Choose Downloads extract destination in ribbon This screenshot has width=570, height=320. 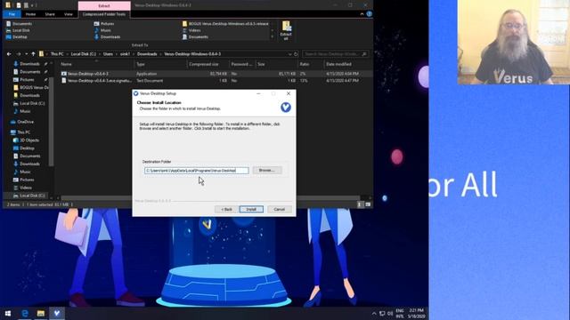(107, 37)
